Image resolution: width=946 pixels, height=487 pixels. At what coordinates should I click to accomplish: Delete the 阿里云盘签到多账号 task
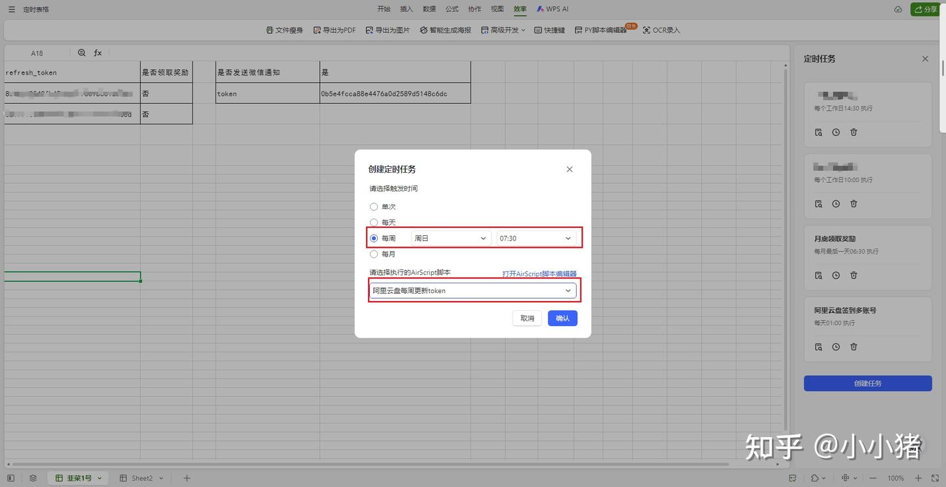(853, 347)
